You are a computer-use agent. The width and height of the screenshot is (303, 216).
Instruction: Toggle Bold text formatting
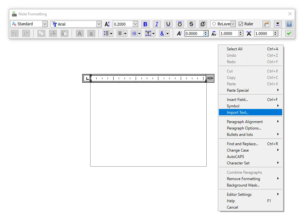[145, 24]
